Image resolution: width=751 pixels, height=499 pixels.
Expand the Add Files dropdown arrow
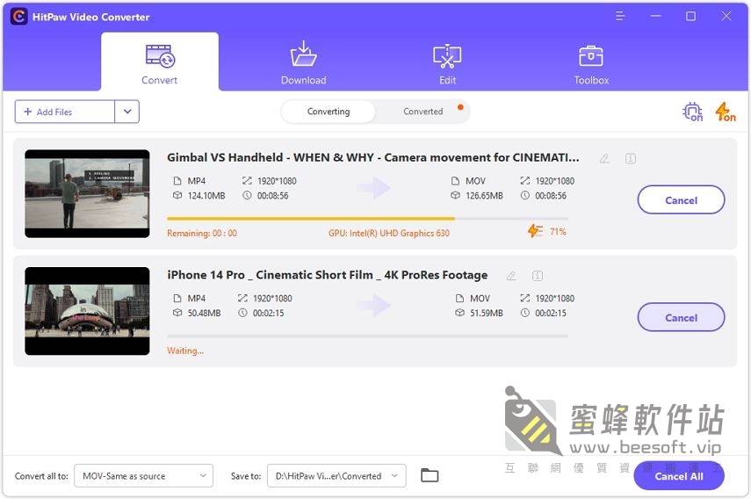(127, 112)
